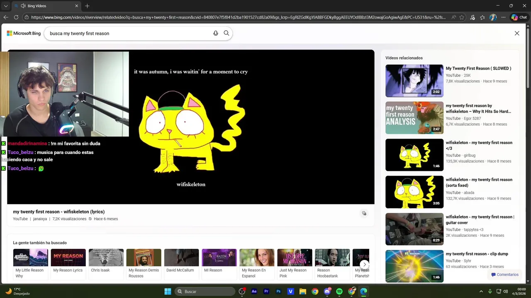
Task: Select Just My Reason Pink suggestion
Action: (x=295, y=264)
